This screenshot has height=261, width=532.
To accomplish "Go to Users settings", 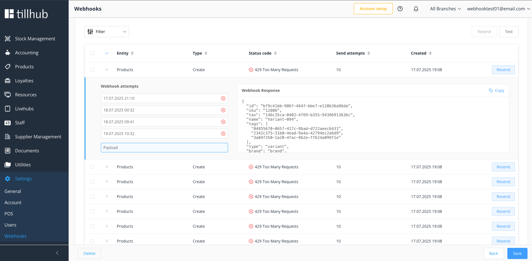I will click(10, 225).
